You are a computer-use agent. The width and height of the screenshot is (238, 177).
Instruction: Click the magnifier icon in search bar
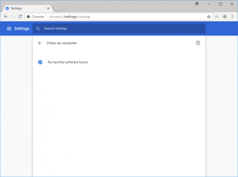click(x=38, y=29)
